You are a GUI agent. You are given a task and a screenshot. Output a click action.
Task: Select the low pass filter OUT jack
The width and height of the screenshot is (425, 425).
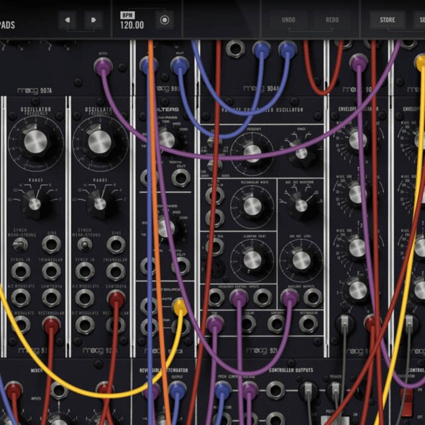(181, 178)
